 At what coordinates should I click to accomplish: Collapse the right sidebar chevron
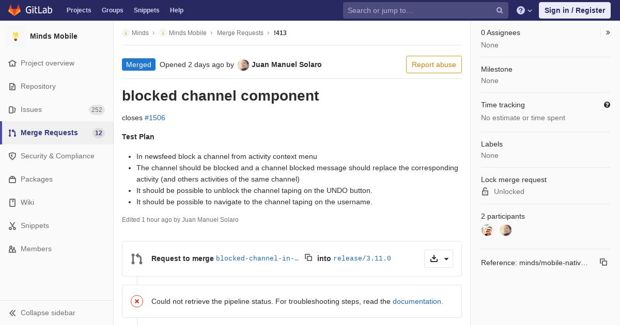(608, 32)
